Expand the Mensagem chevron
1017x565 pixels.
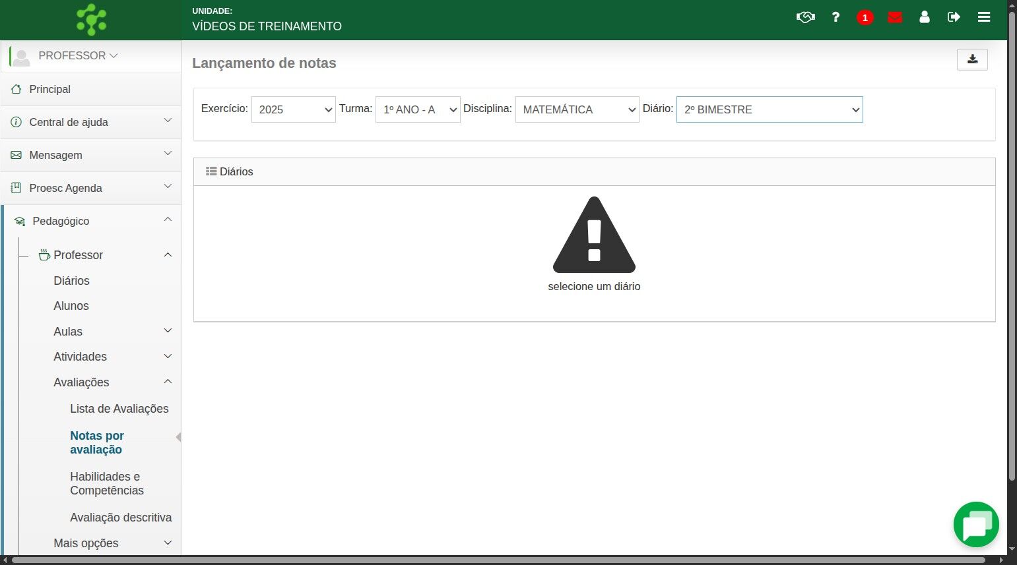tap(168, 154)
